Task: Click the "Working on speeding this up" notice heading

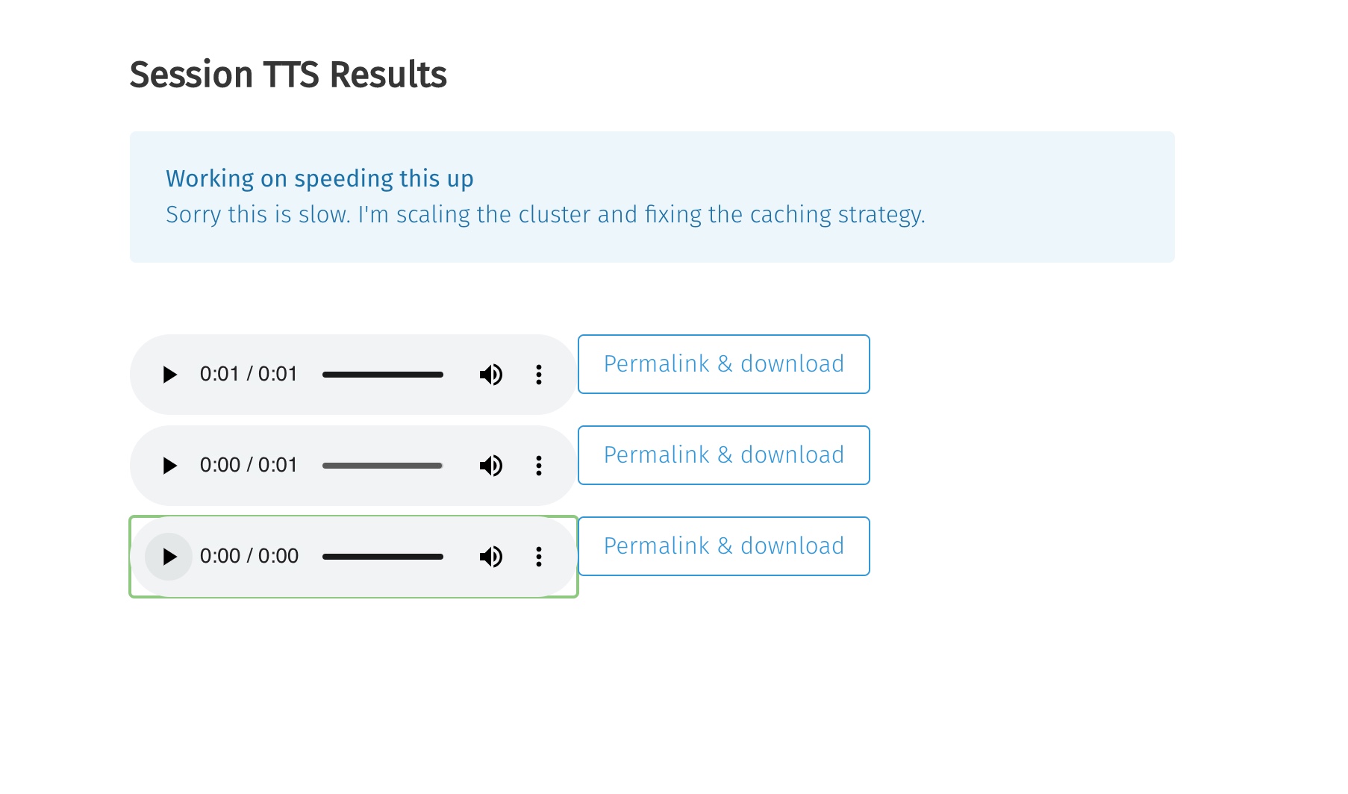Action: click(319, 179)
